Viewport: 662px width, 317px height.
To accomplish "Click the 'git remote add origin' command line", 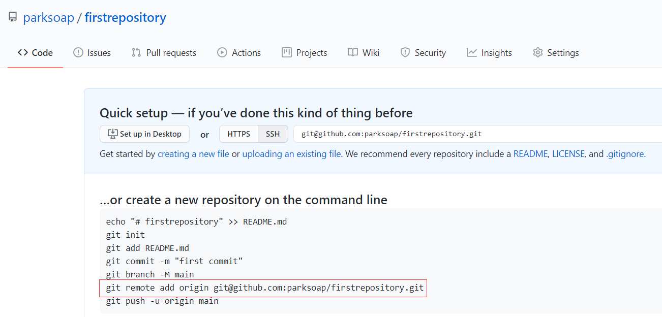I will click(264, 288).
